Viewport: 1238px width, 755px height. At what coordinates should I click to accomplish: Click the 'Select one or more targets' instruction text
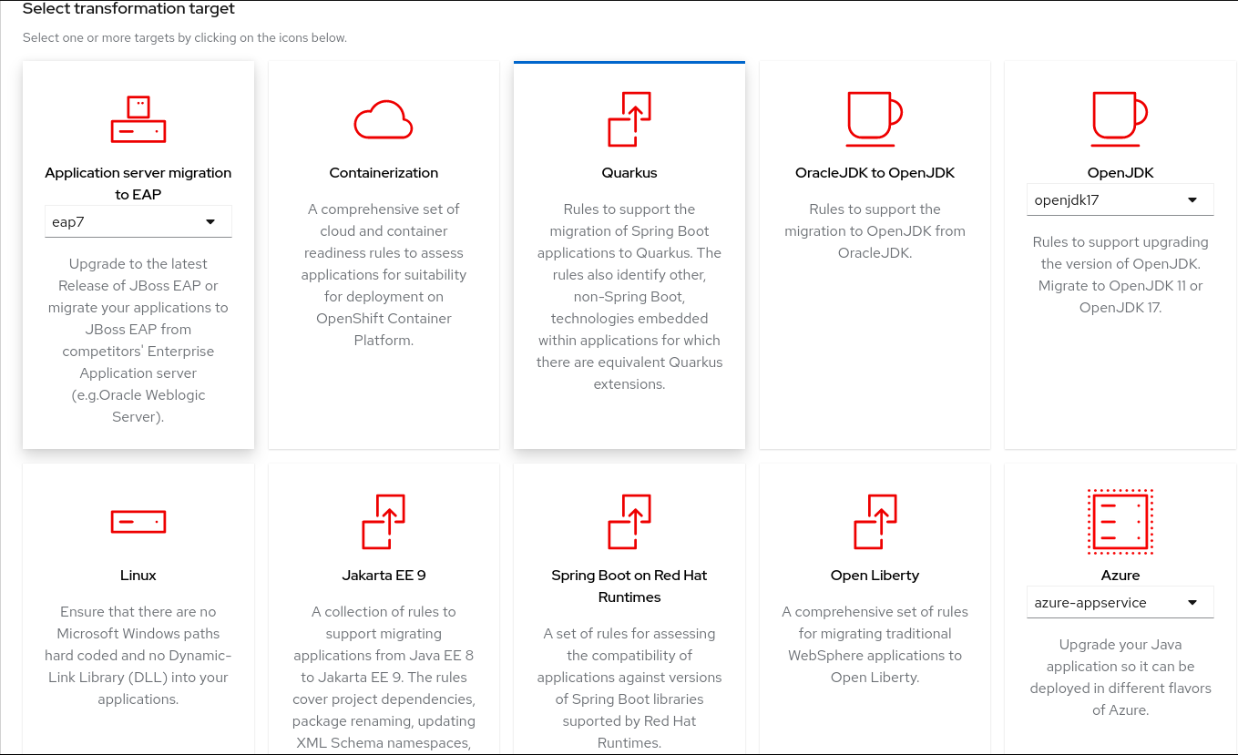185,38
